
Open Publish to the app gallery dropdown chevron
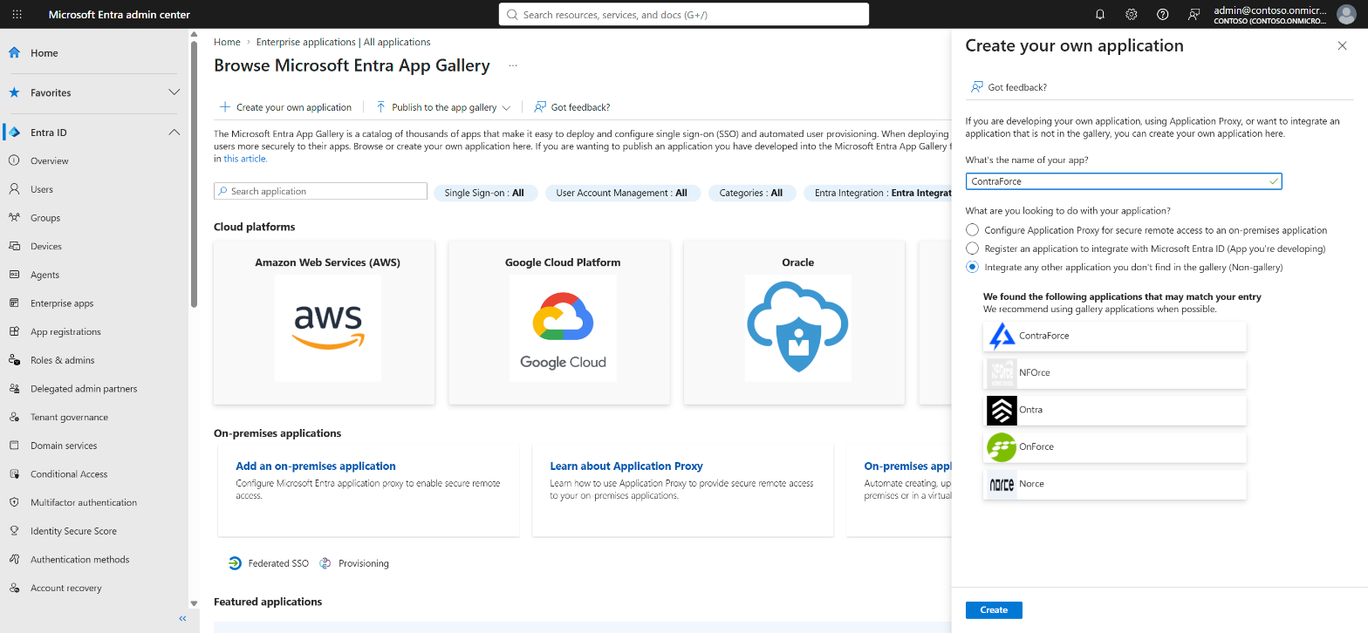click(x=506, y=108)
